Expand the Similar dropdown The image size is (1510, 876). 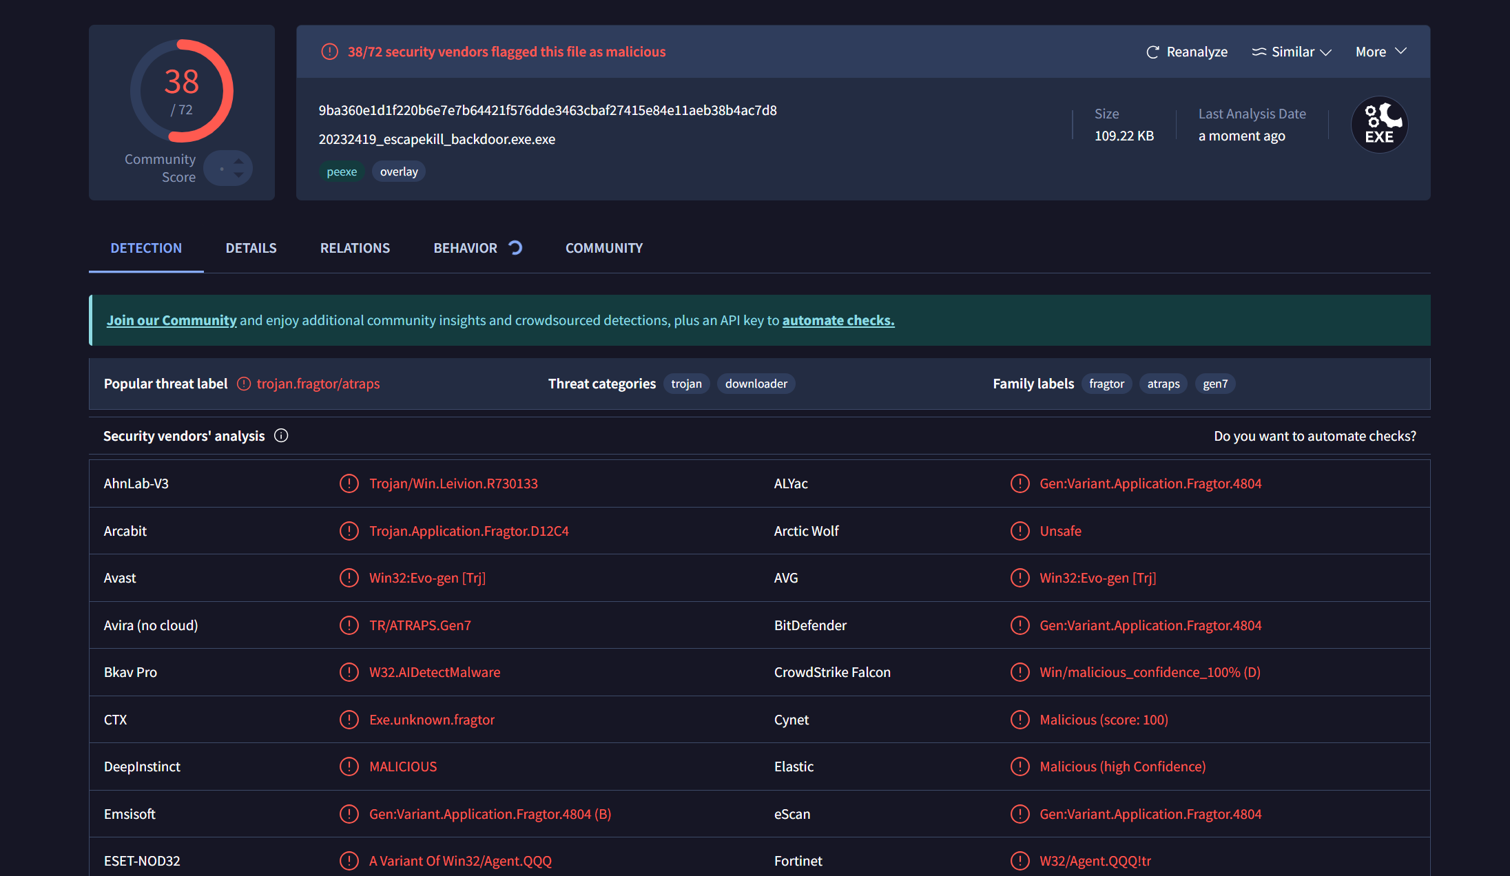1292,52
